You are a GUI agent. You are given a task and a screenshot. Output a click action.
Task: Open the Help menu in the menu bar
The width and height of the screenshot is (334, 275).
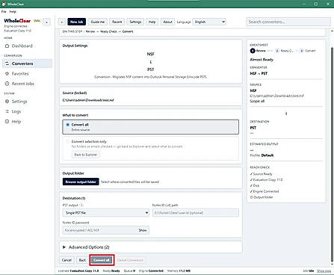13,11
